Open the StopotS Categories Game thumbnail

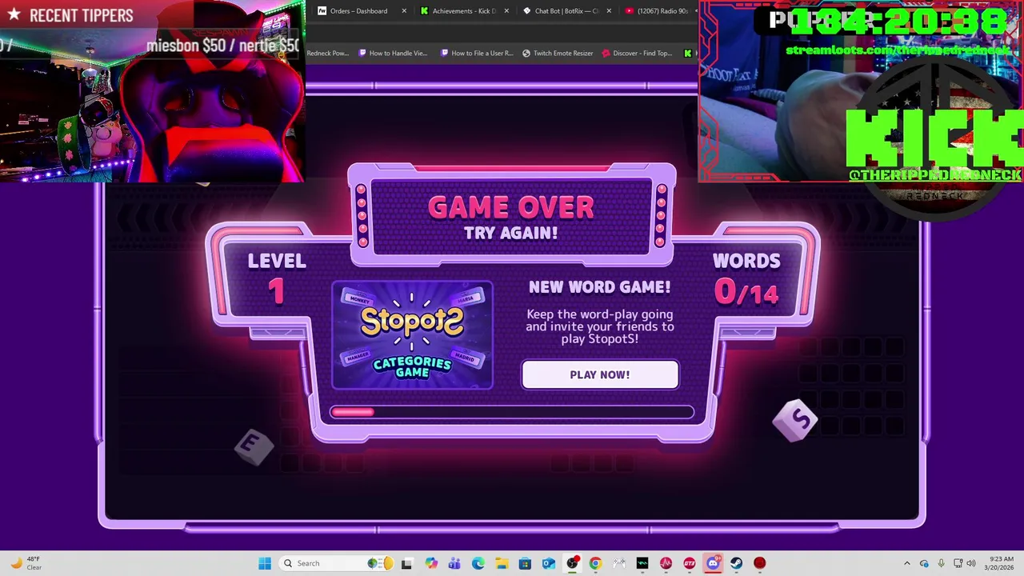pos(412,335)
